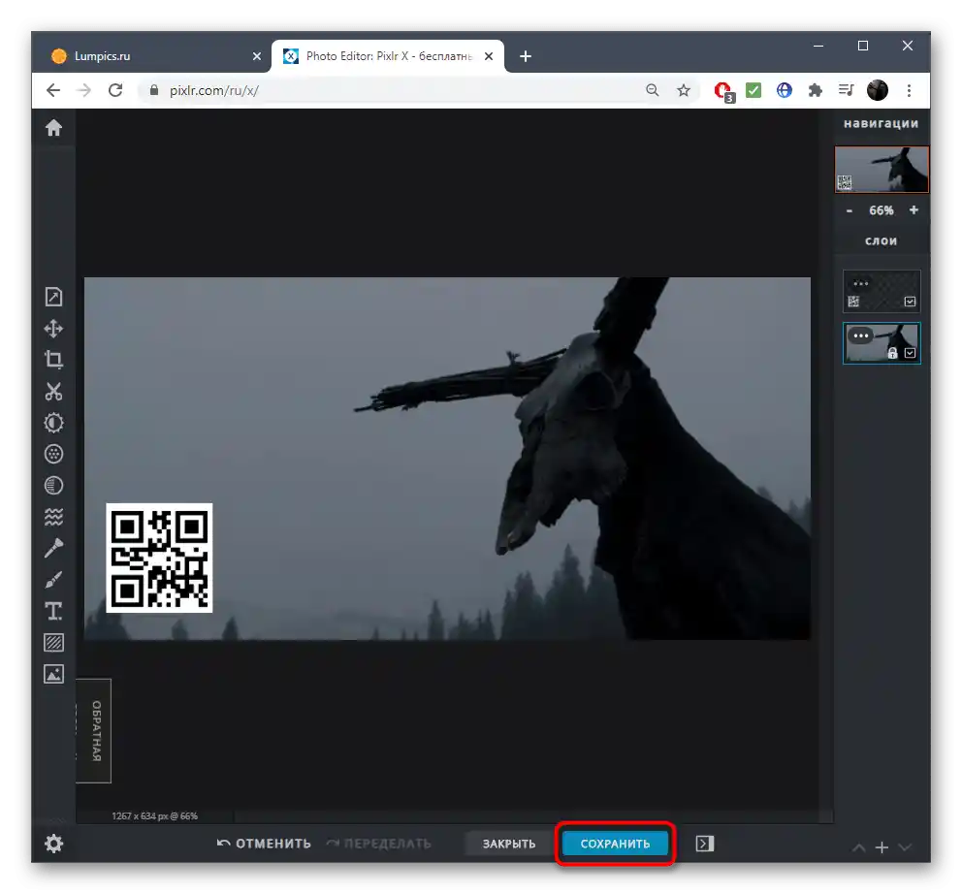Open the Add image tool
This screenshot has height=894, width=962.
click(53, 674)
